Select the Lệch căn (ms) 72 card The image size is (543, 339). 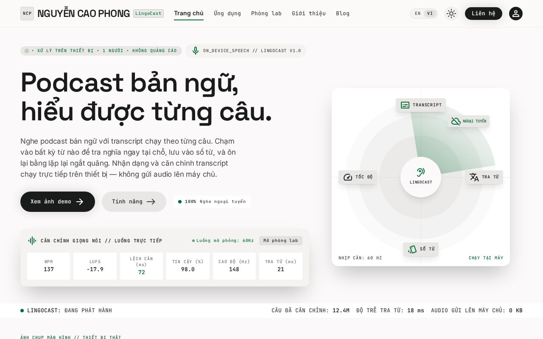tap(141, 266)
